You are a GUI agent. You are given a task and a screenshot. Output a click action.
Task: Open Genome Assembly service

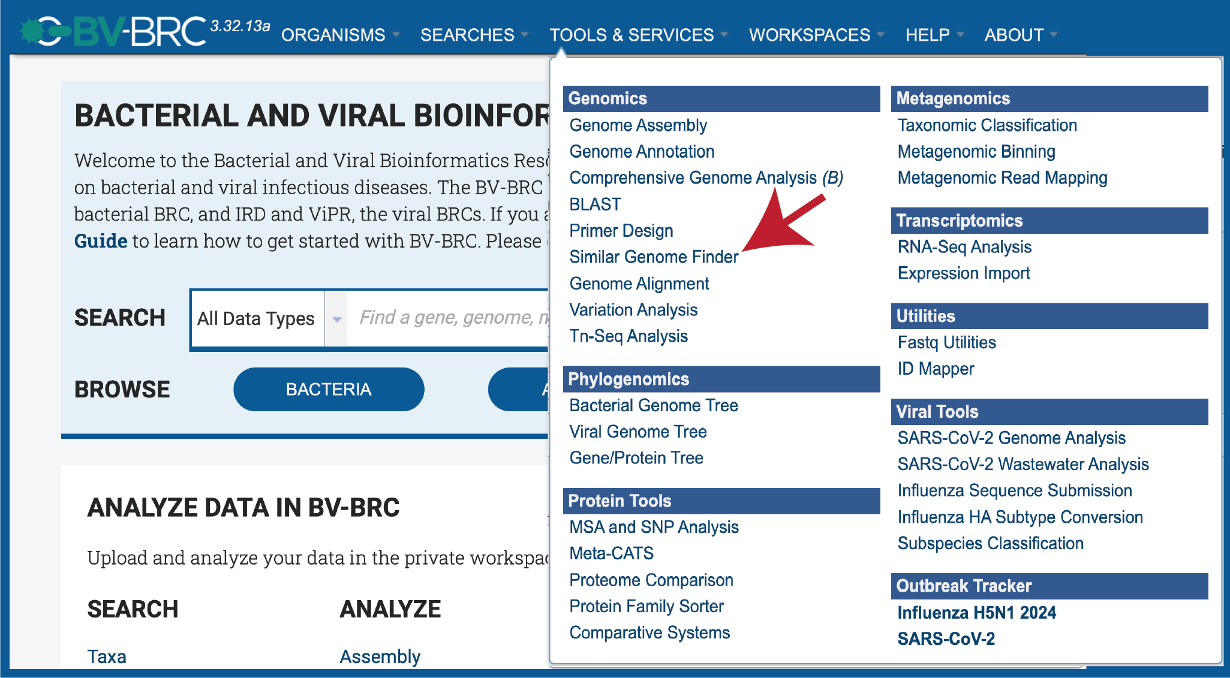638,125
